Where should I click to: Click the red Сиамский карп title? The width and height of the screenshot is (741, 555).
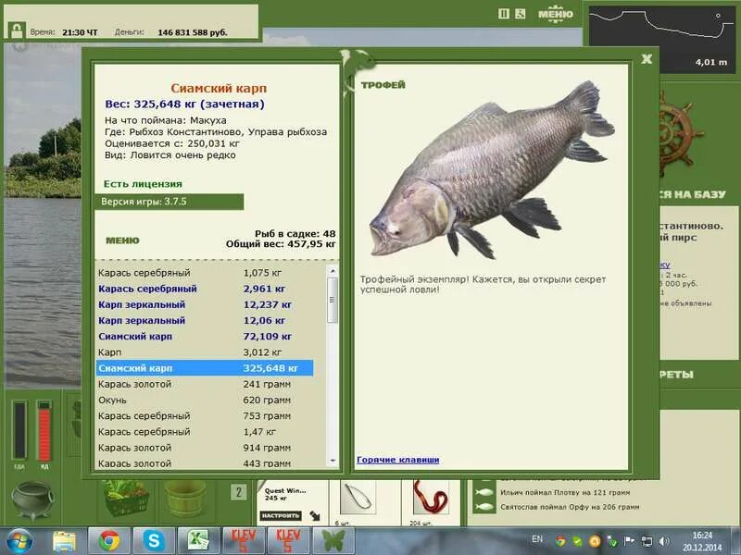tap(219, 88)
